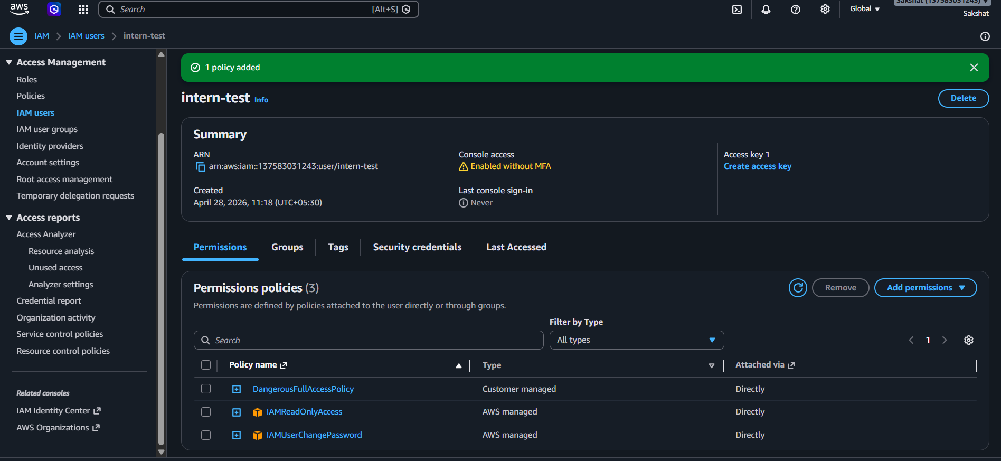Click the search magnifier in the top bar
This screenshot has height=461, width=1001.
110,9
